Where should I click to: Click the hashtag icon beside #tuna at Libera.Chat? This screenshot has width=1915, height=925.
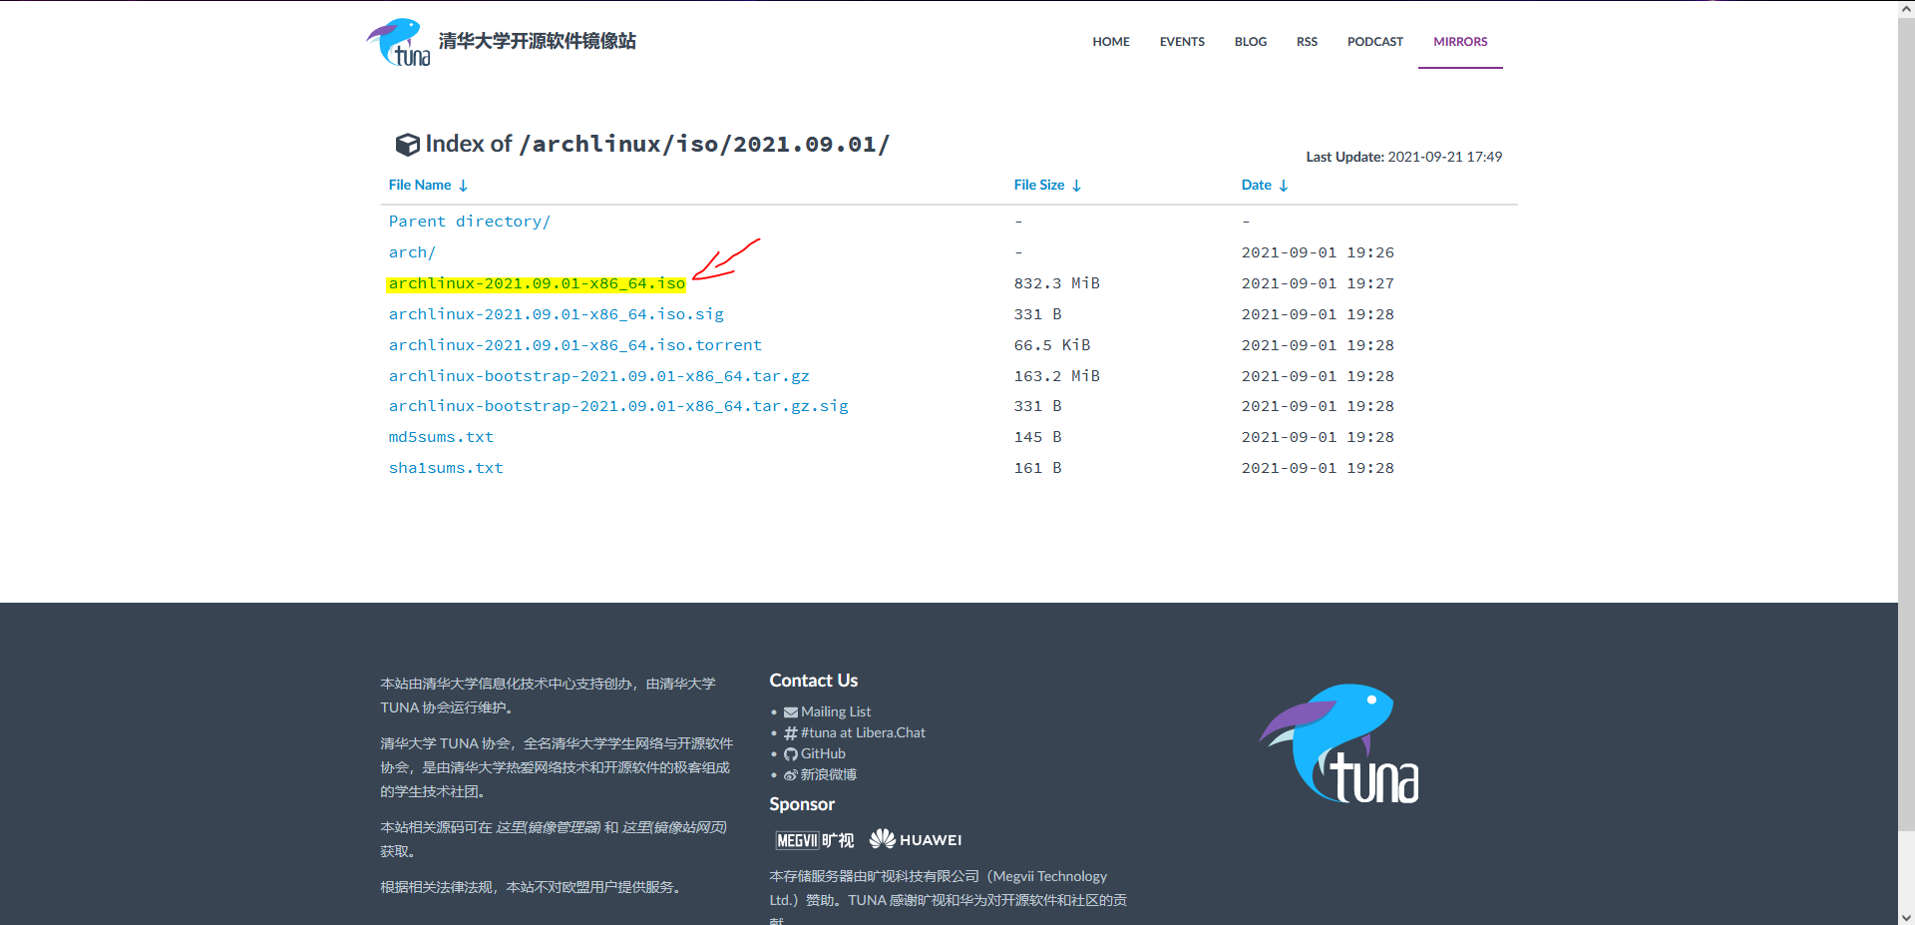pos(791,731)
